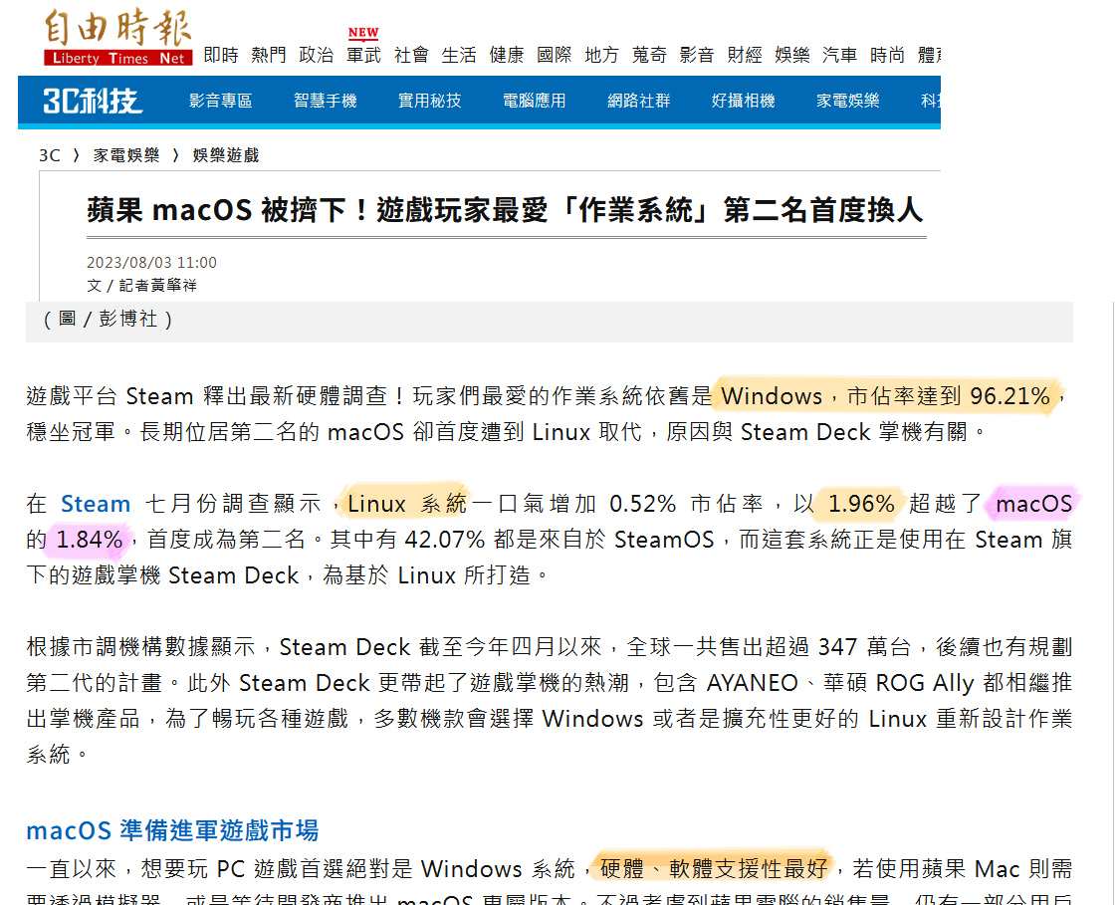Click the highlighted 1.96% figure
This screenshot has width=1120, height=905.
click(861, 504)
